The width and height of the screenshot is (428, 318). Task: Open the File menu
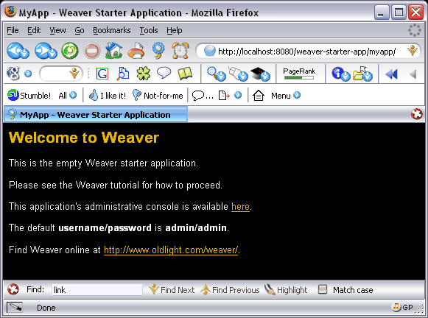(13, 30)
